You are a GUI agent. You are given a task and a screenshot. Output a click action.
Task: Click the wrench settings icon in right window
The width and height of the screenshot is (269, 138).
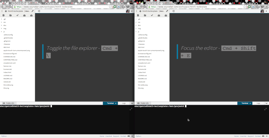[167, 11]
